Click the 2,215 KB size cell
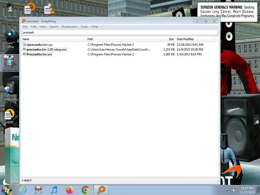260x195 pixels. 169,50
